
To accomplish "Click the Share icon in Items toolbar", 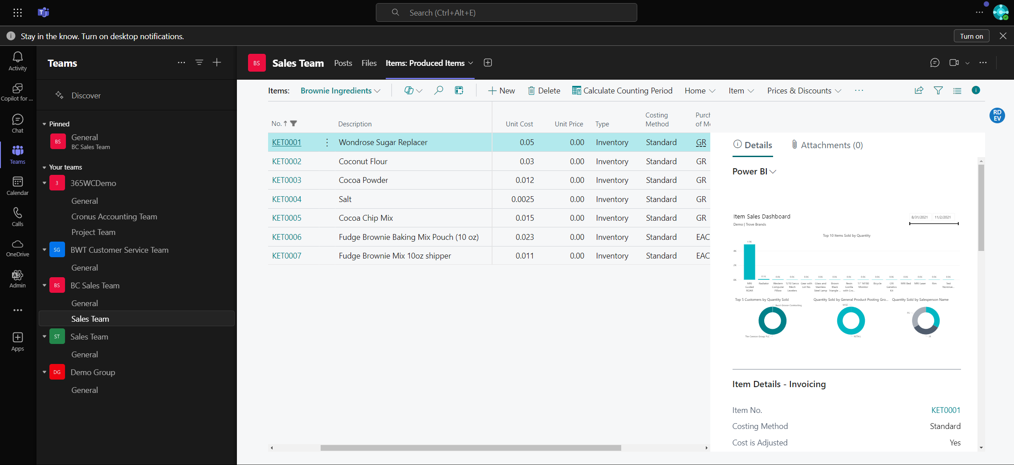I will 919,90.
